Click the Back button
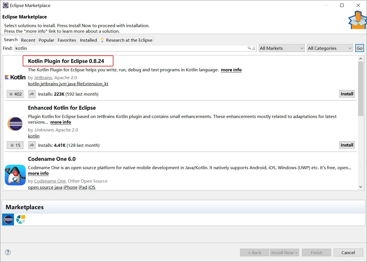The height and width of the screenshot is (262, 367). (x=255, y=252)
